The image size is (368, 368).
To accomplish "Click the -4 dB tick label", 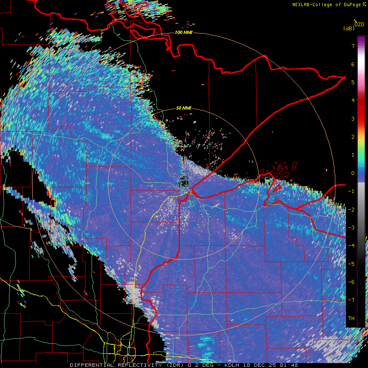I will pos(351,246).
